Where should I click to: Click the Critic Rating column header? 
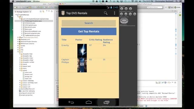[95, 40]
